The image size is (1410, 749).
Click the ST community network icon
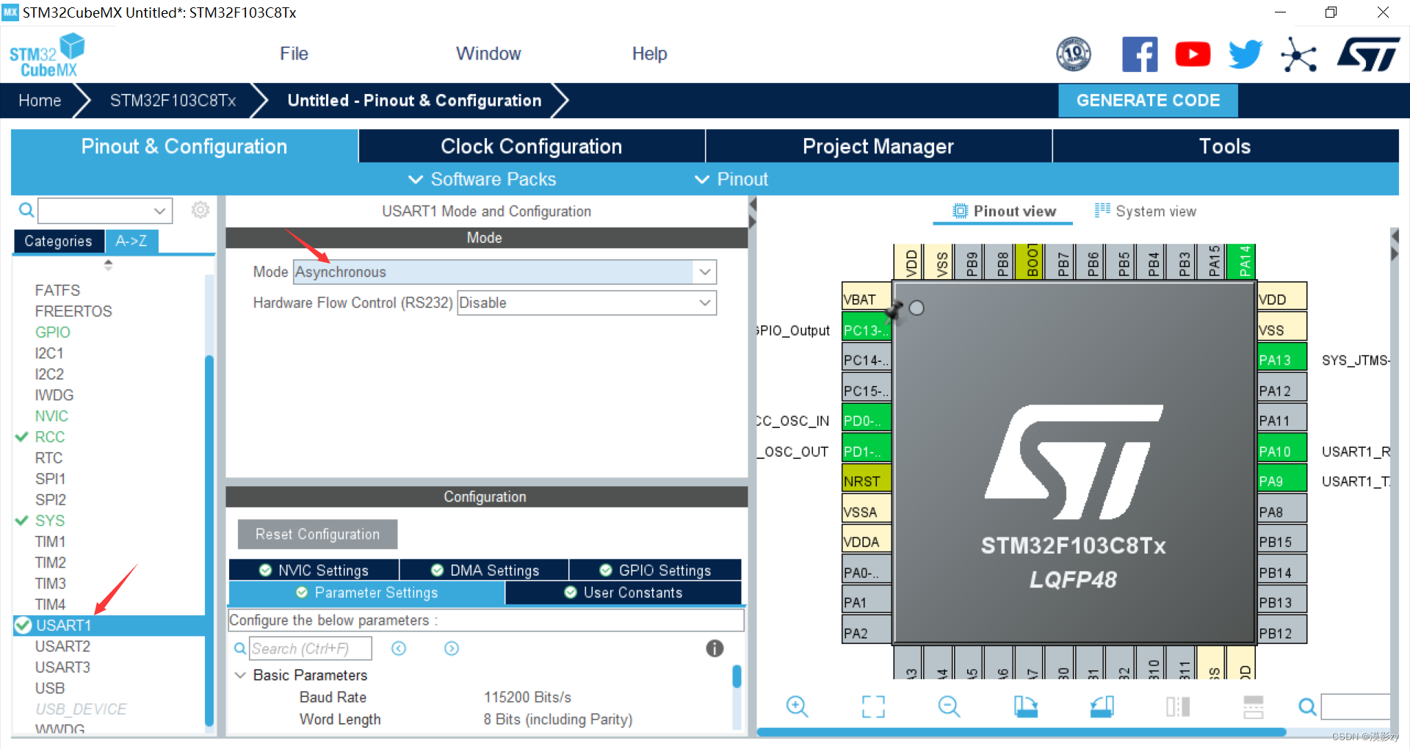pyautogui.click(x=1298, y=55)
